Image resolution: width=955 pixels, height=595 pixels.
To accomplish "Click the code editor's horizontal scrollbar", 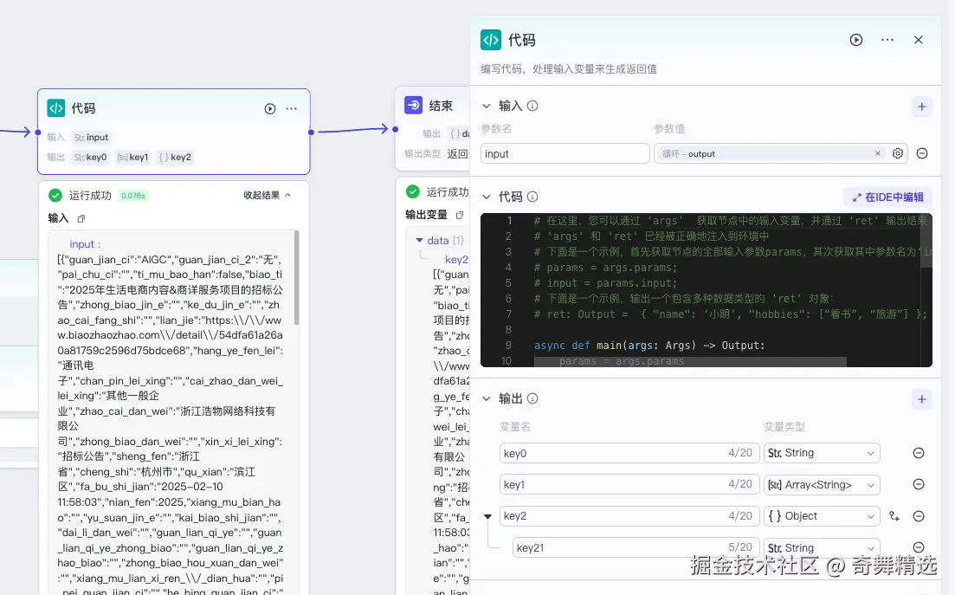I will pyautogui.click(x=690, y=362).
